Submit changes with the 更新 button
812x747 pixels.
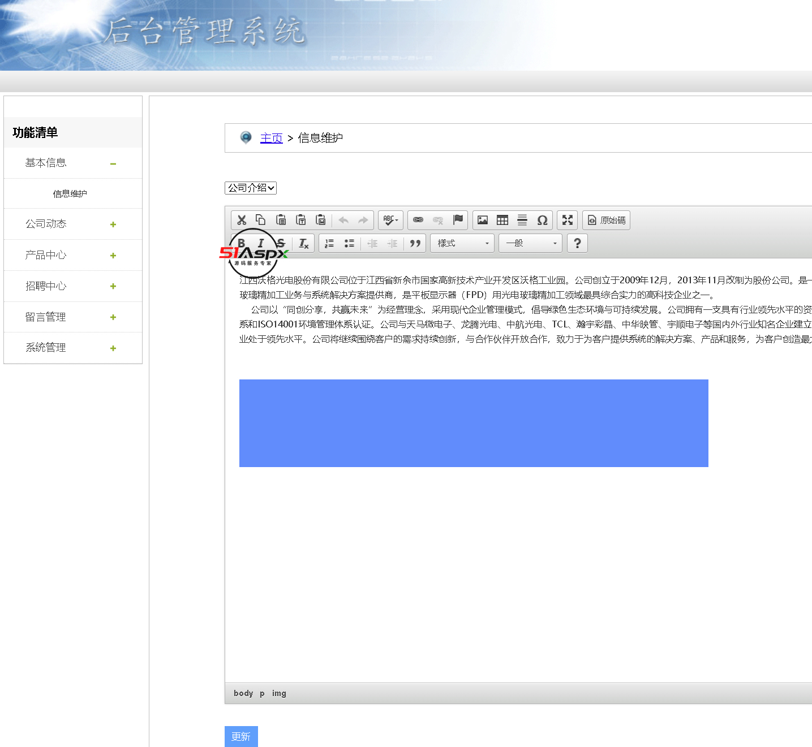point(241,736)
